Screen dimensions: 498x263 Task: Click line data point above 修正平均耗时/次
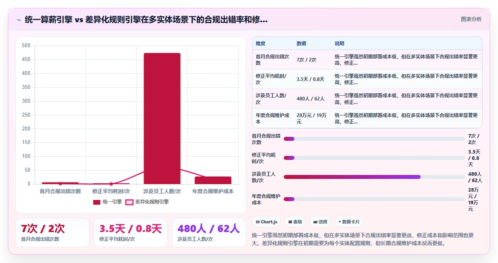(111, 184)
